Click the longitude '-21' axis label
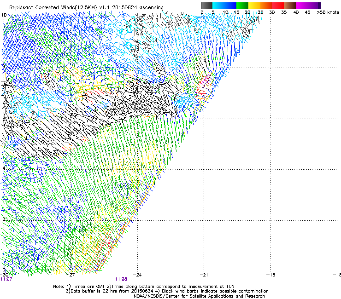The width and height of the screenshot is (341, 299). [x=204, y=275]
